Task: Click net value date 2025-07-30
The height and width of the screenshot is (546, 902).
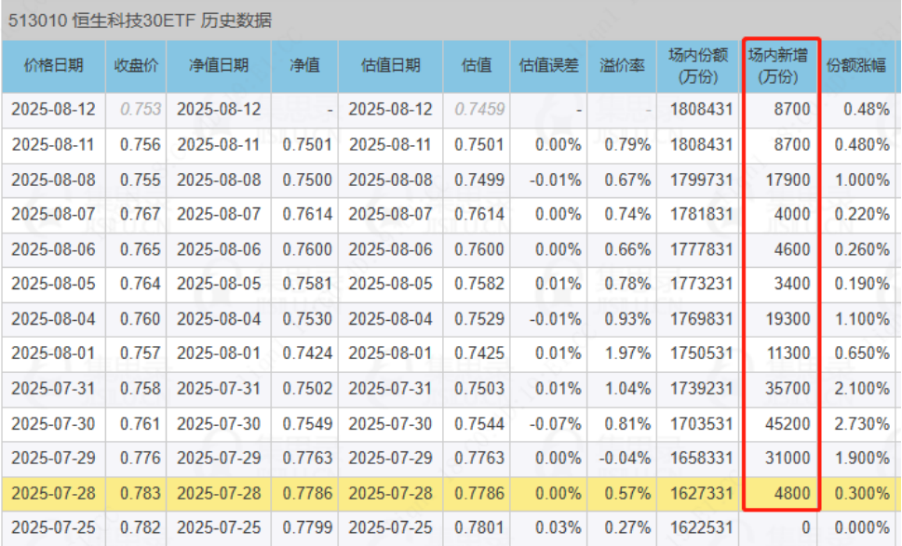Action: 219,424
